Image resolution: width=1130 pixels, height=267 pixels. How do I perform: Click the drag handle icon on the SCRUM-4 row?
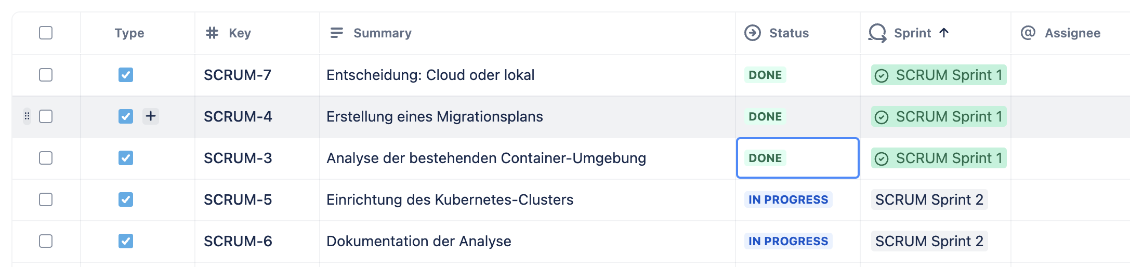pyautogui.click(x=27, y=116)
